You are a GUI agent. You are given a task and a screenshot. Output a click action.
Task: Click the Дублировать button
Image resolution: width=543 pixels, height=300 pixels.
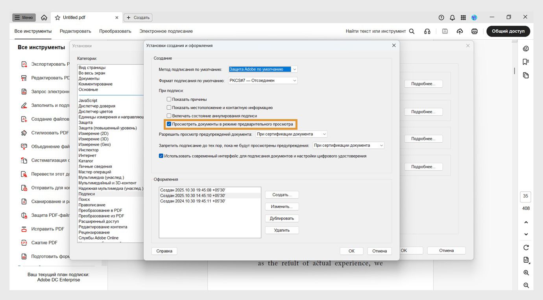coord(282,218)
